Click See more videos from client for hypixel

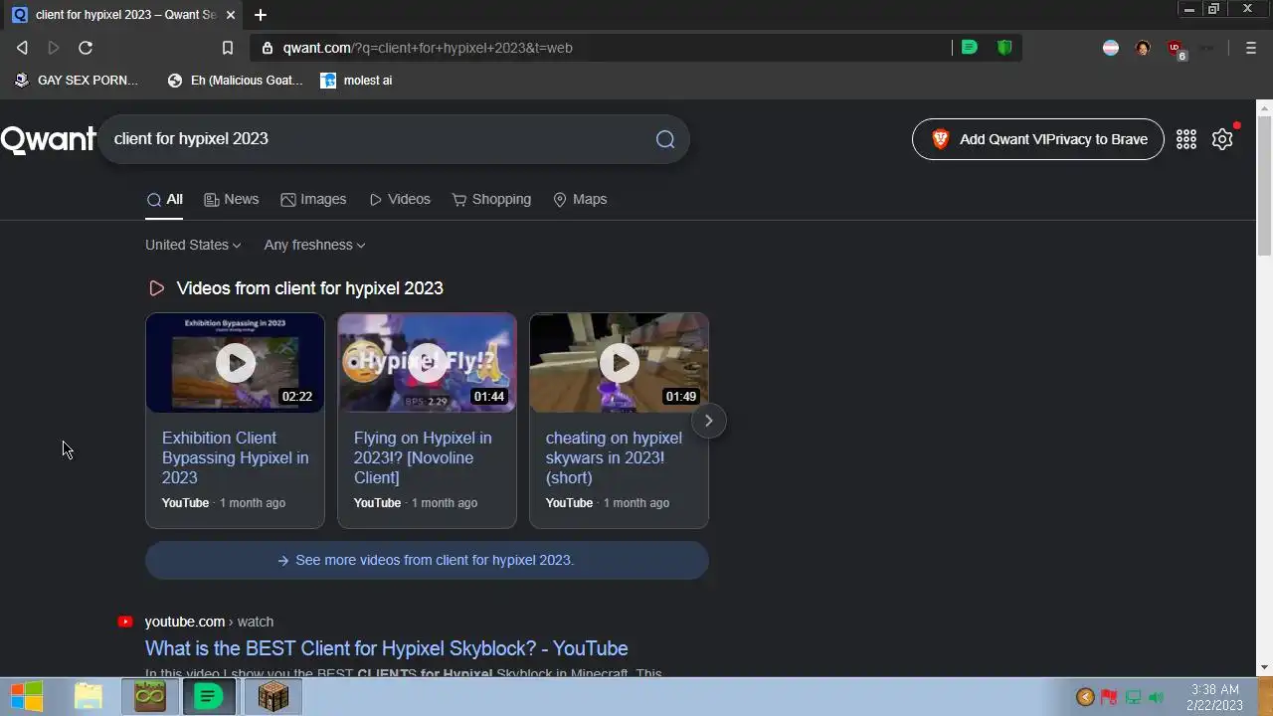pos(427,560)
